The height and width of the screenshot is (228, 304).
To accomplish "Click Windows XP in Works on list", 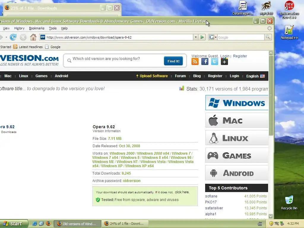I will (112, 166).
